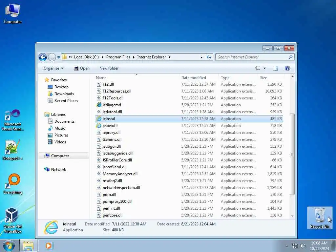Select the iedvtool.dll file
The width and height of the screenshot is (336, 252).
189,112
